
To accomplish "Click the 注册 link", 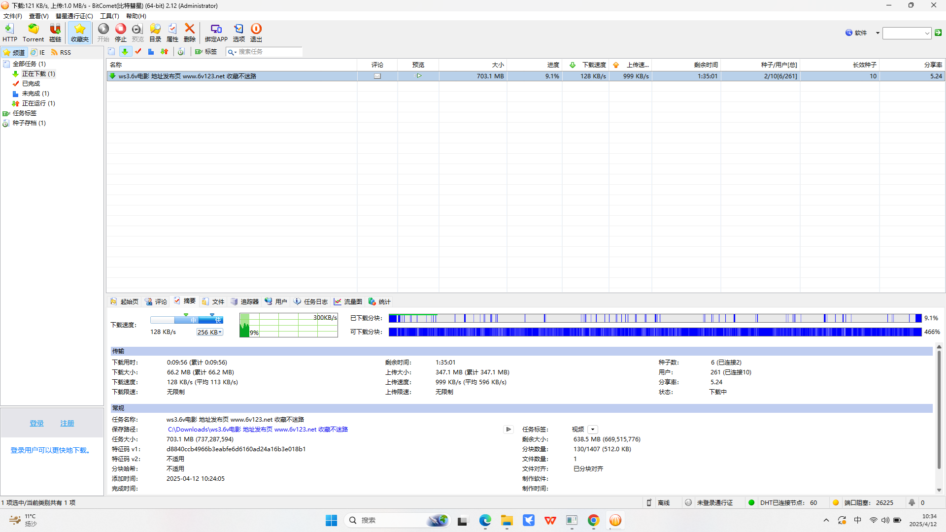I will (x=67, y=424).
